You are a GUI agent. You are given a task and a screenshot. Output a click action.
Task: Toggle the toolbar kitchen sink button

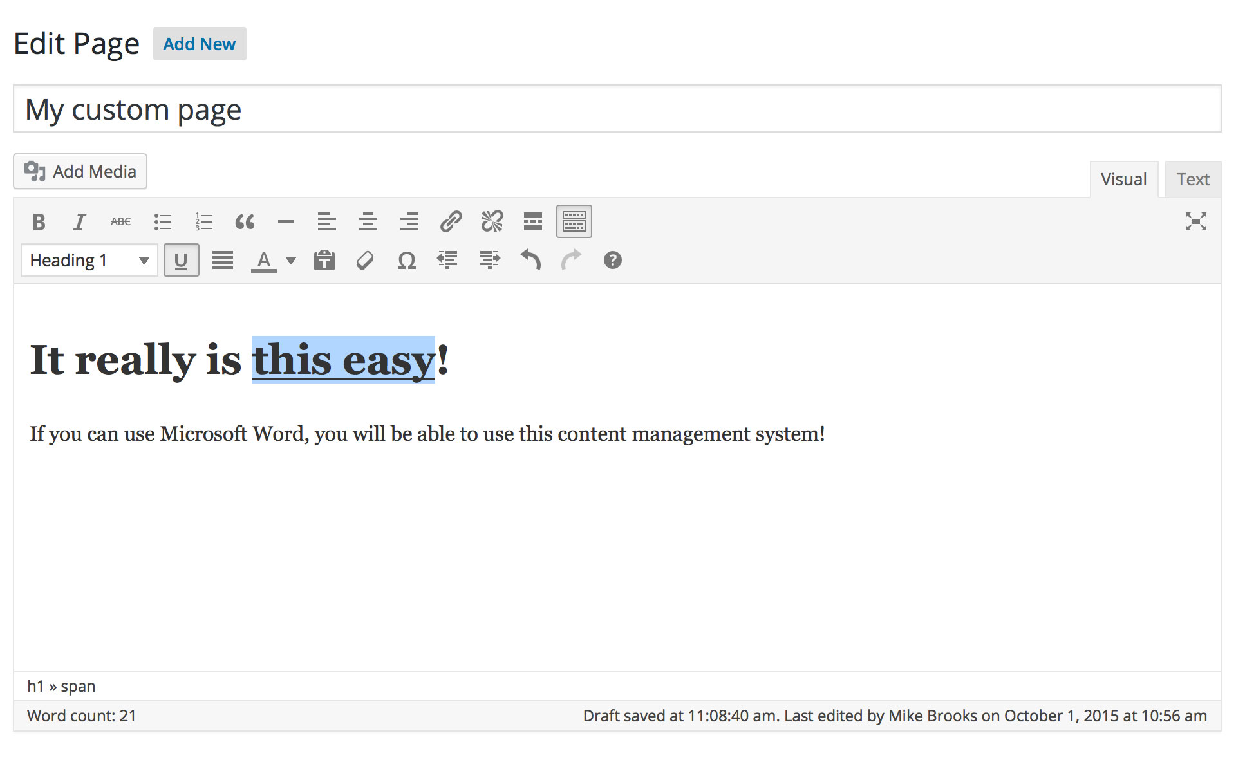[x=574, y=222]
